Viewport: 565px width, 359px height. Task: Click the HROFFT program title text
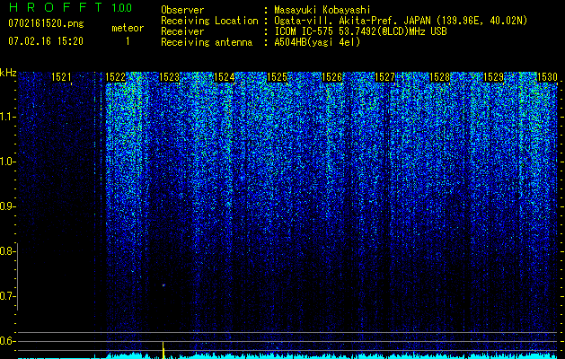56,7
